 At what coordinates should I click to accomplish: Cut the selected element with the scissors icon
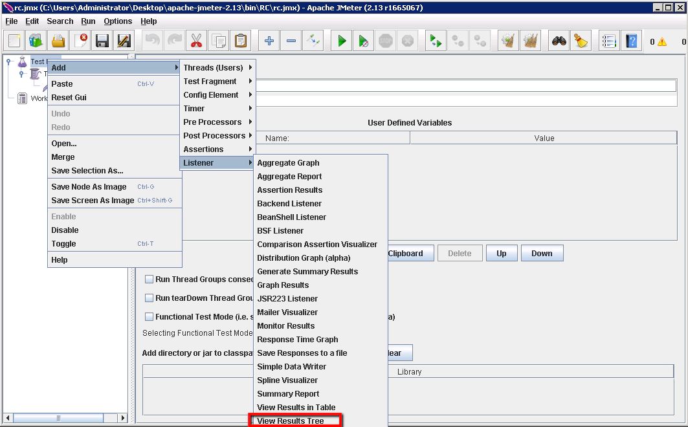197,40
